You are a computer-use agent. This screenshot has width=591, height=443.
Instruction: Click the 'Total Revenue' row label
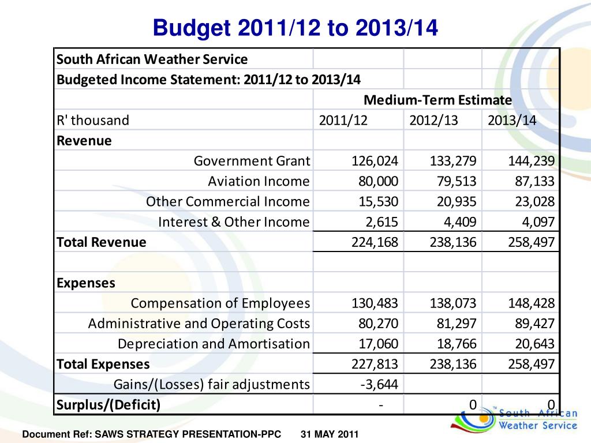pyautogui.click(x=101, y=242)
